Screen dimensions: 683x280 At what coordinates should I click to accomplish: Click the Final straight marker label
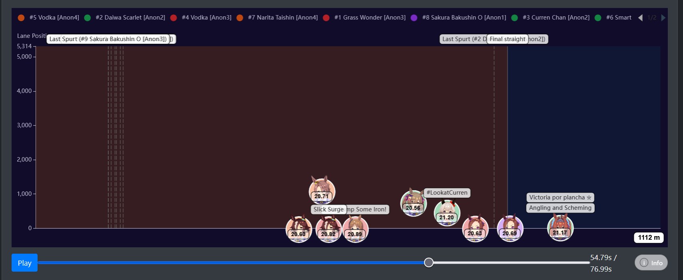(x=508, y=39)
